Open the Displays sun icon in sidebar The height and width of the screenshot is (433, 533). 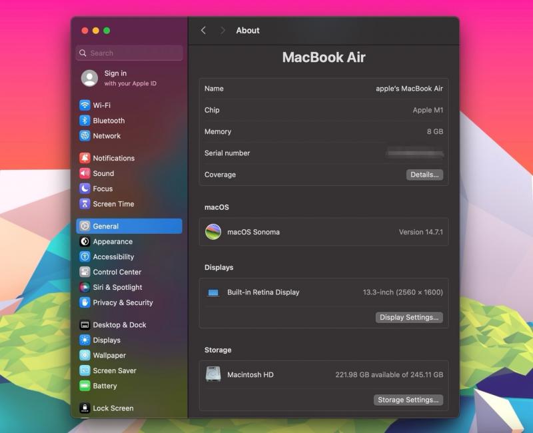[x=85, y=340]
